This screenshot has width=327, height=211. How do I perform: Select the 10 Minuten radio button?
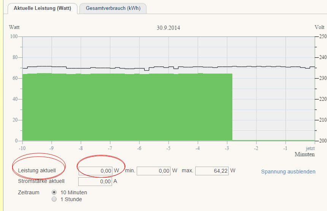coord(54,192)
